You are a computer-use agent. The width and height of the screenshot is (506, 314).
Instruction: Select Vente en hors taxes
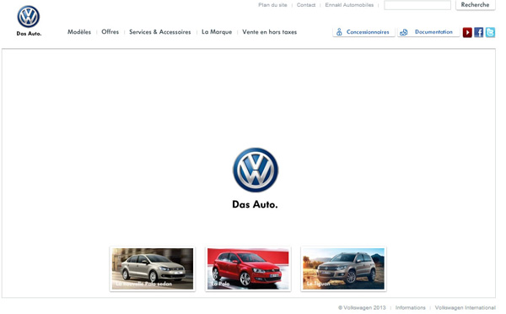tap(270, 32)
